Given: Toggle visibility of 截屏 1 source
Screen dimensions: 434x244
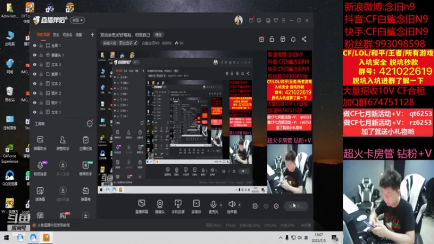Looking at the screenshot, I should (35, 74).
